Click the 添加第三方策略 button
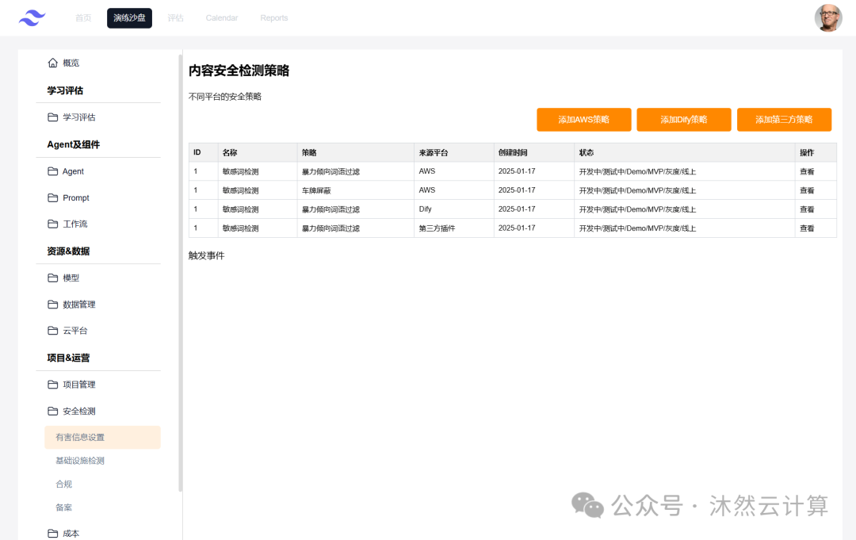This screenshot has width=856, height=540. click(784, 120)
